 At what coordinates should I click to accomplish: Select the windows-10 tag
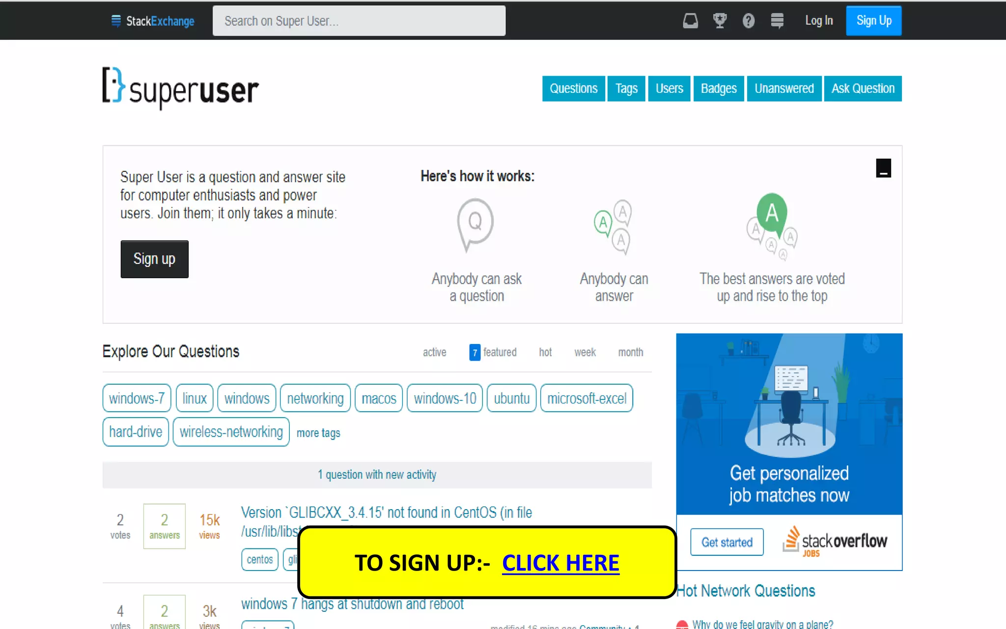pos(445,398)
